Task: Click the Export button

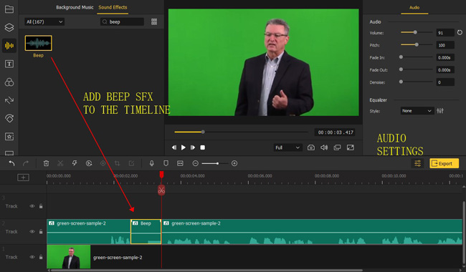Action: coord(444,163)
